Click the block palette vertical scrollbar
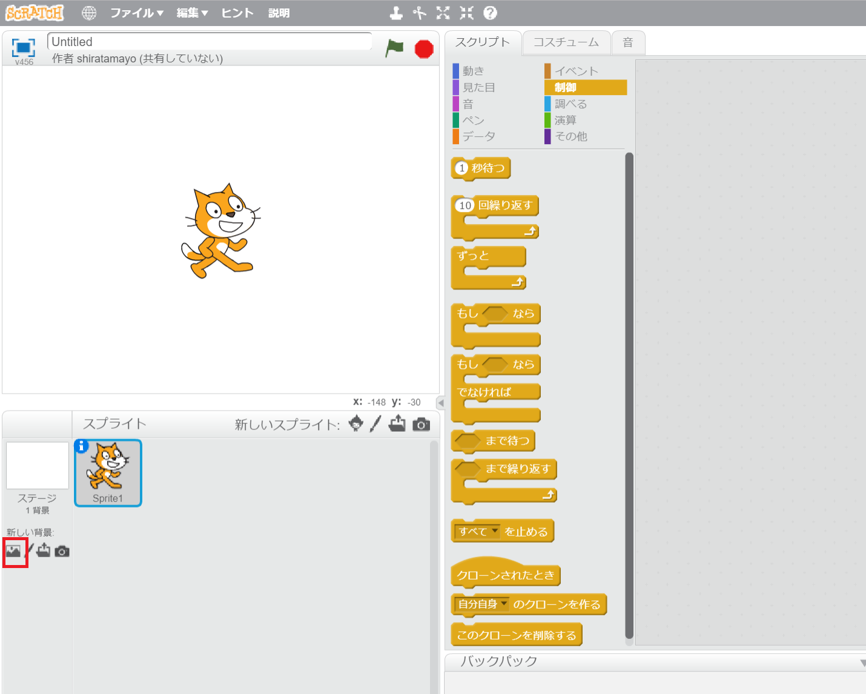 pyautogui.click(x=629, y=396)
